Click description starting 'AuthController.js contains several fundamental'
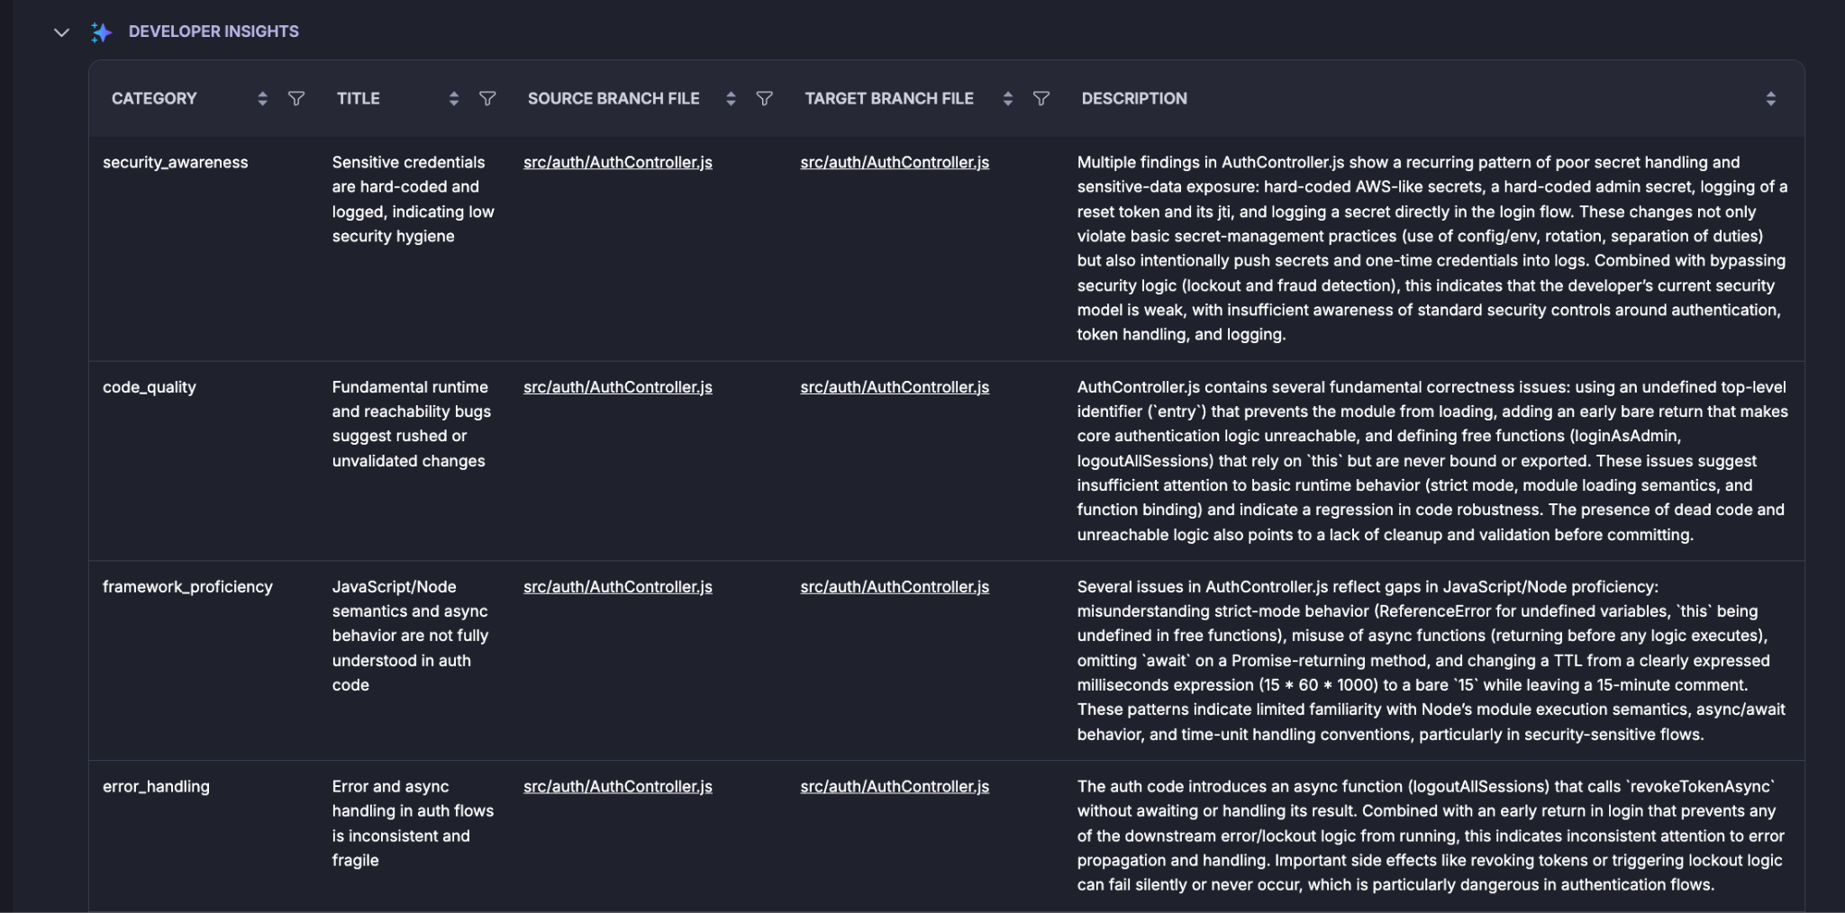Screen dimensions: 1845x913 [1432, 461]
